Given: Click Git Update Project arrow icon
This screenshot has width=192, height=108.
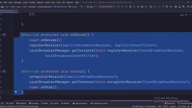Looking at the screenshot, I should pos(155,7).
